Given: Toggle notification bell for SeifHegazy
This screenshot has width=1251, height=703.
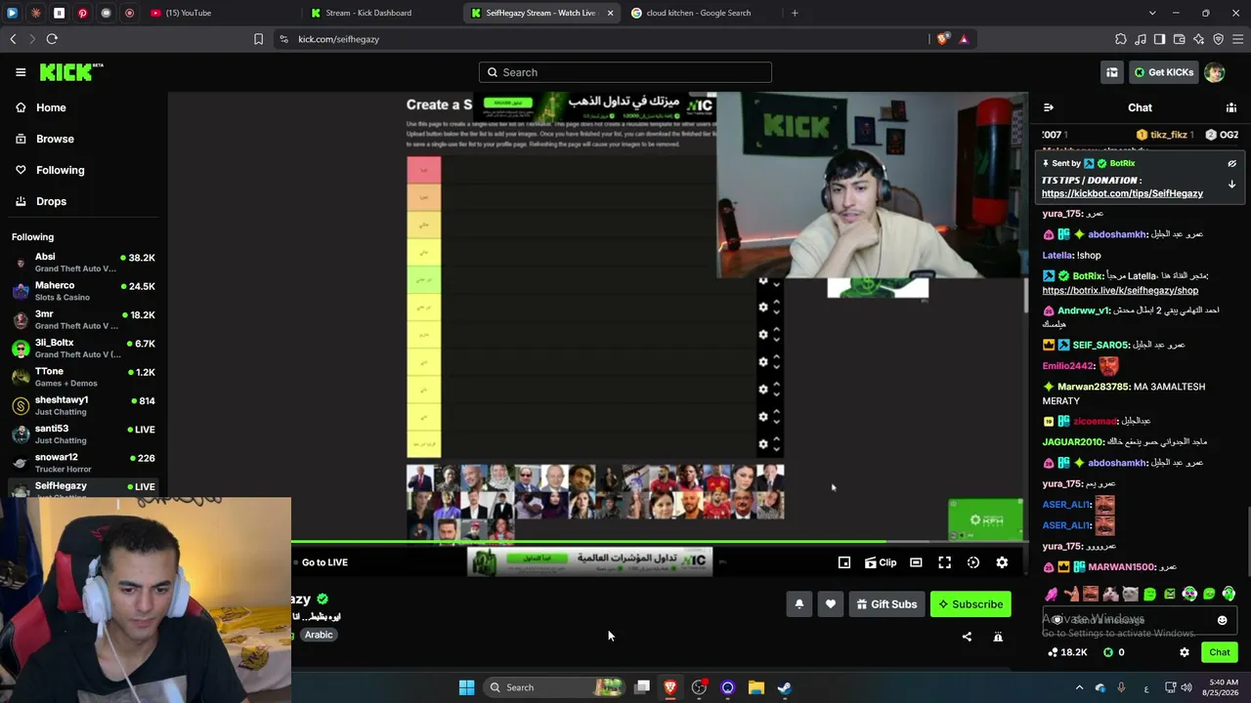Looking at the screenshot, I should click(x=798, y=604).
